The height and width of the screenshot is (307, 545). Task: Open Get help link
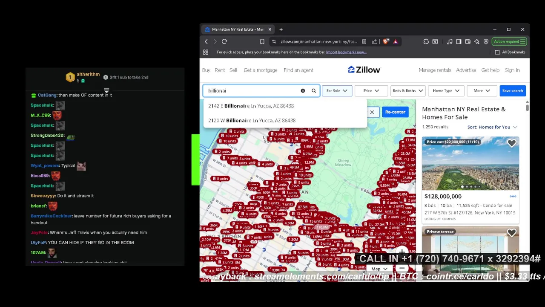tap(490, 70)
